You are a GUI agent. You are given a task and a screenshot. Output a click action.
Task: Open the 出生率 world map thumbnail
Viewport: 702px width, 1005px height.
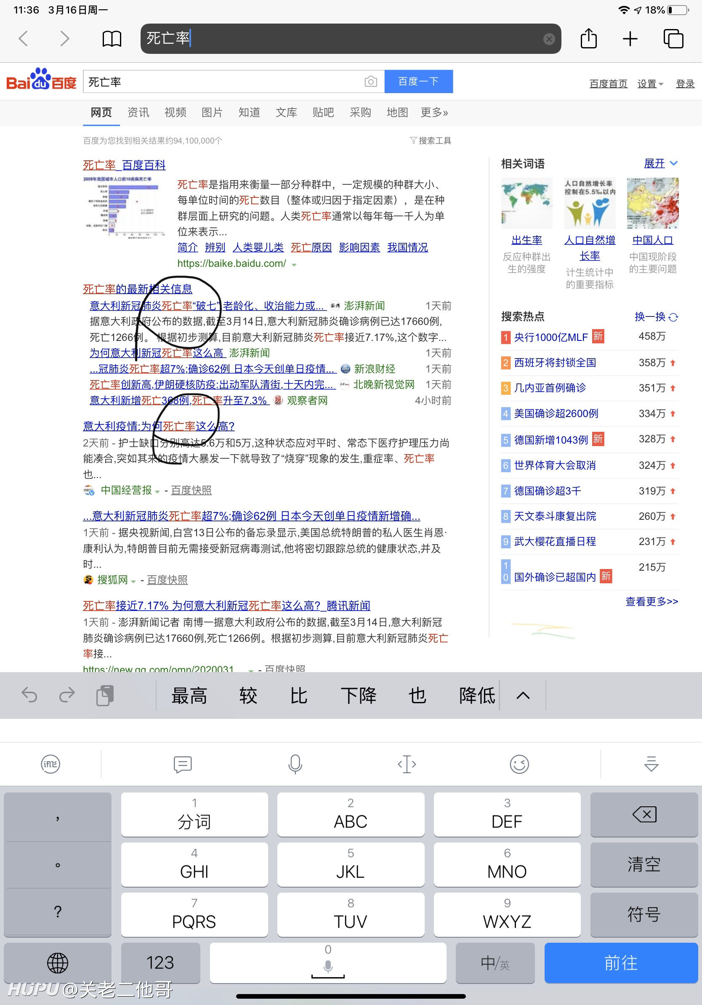[526, 203]
